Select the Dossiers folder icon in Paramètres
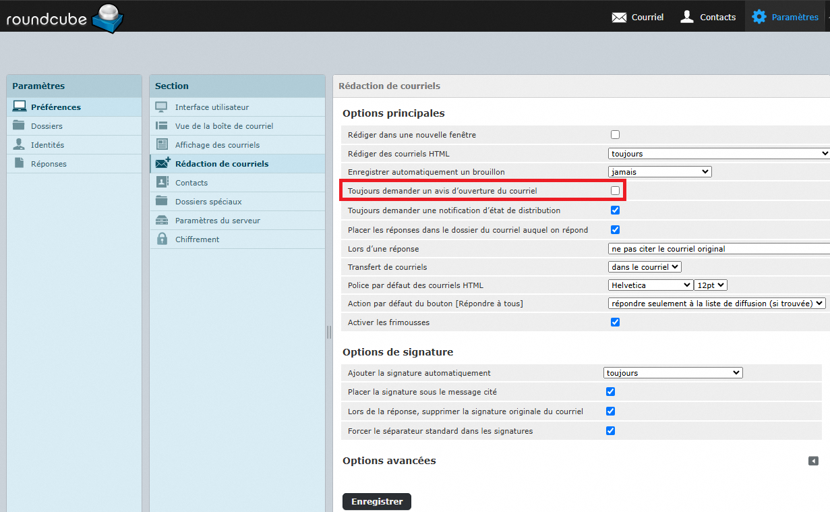Image resolution: width=830 pixels, height=512 pixels. pos(19,125)
